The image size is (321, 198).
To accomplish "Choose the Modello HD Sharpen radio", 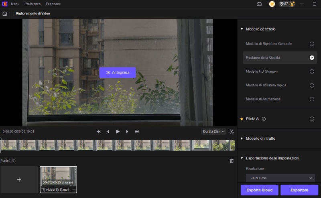I will coord(312,71).
